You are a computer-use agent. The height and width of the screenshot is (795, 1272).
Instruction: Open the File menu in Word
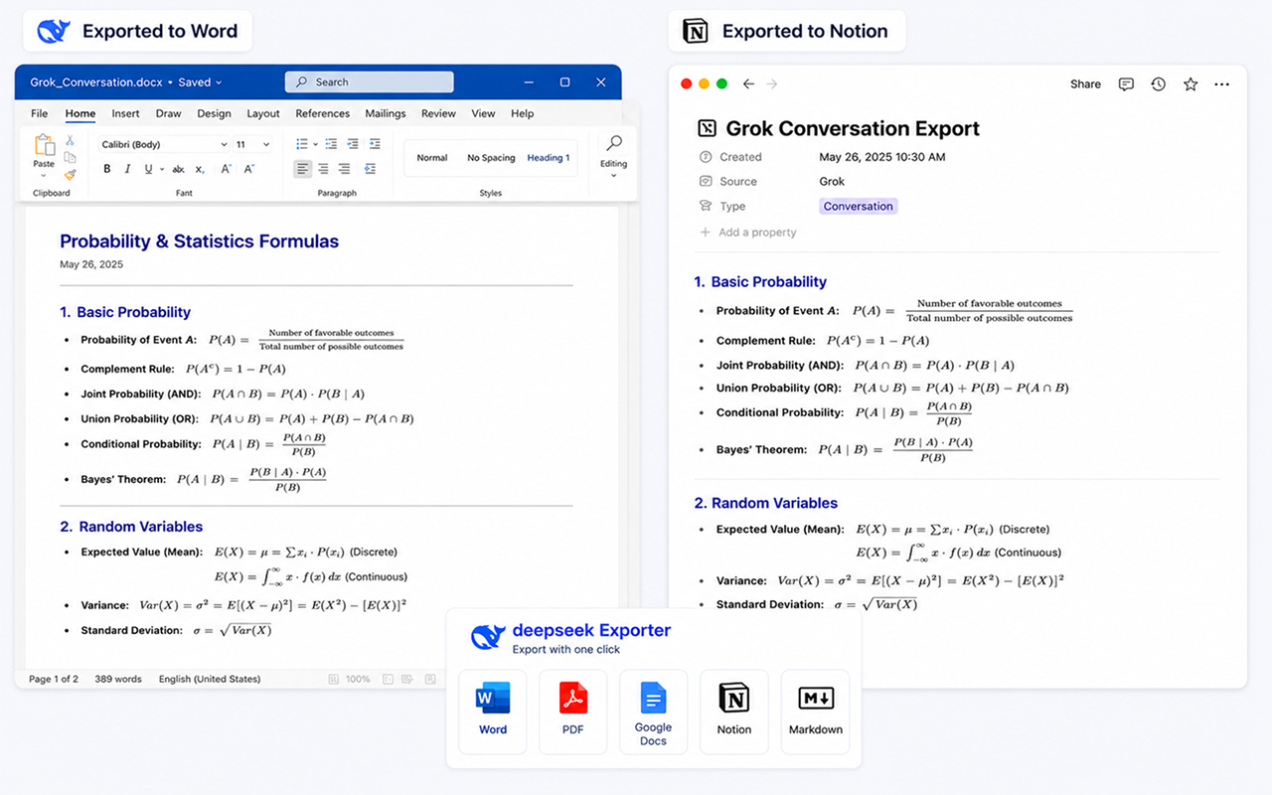[40, 113]
